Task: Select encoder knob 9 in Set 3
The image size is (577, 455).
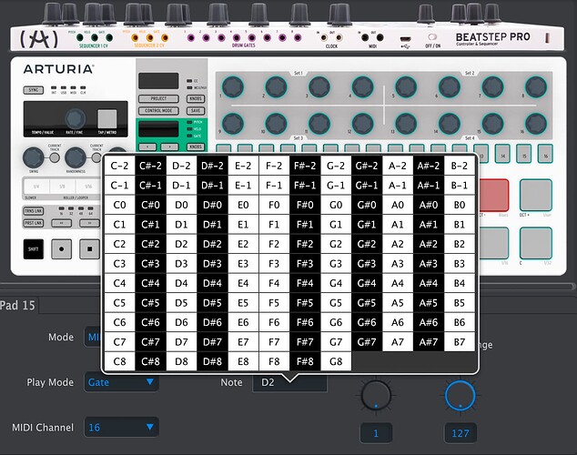Action: click(233, 124)
